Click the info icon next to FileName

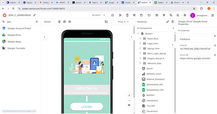[215, 36]
